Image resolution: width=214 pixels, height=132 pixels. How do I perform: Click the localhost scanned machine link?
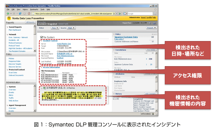(60, 58)
